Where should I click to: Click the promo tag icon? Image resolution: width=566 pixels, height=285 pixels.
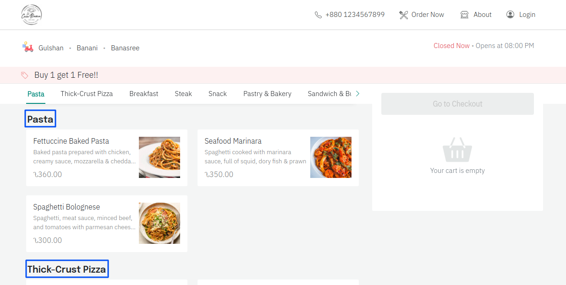click(25, 75)
